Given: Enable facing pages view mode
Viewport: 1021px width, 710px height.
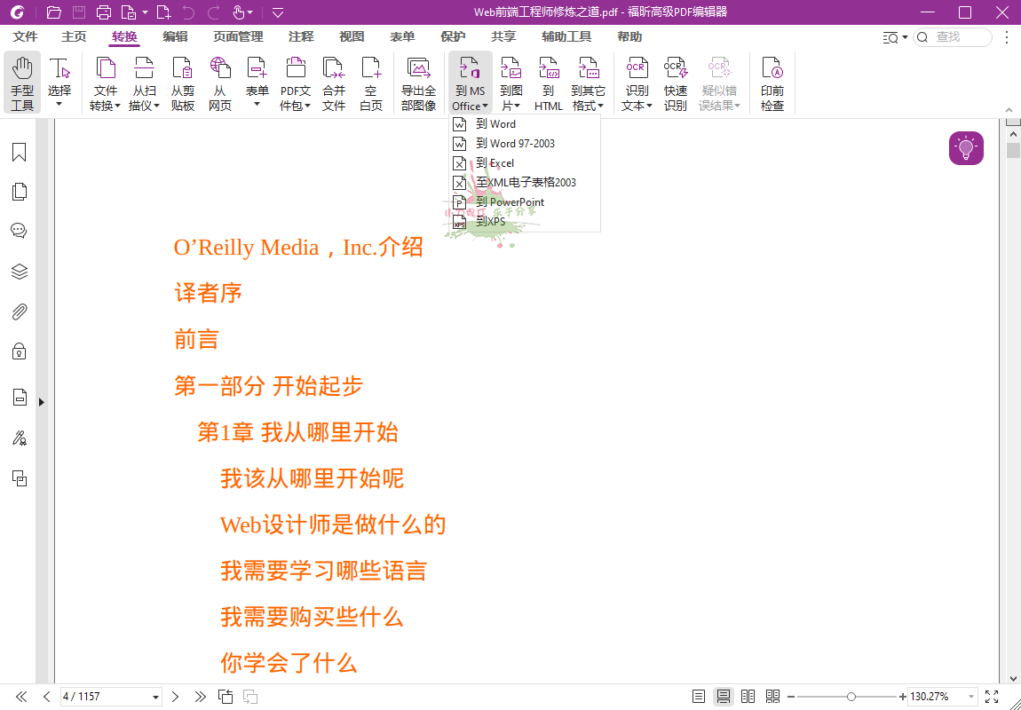Looking at the screenshot, I should tap(748, 697).
